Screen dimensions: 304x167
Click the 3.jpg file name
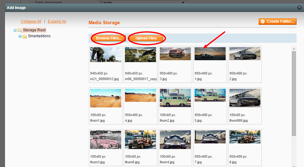tap(163, 79)
